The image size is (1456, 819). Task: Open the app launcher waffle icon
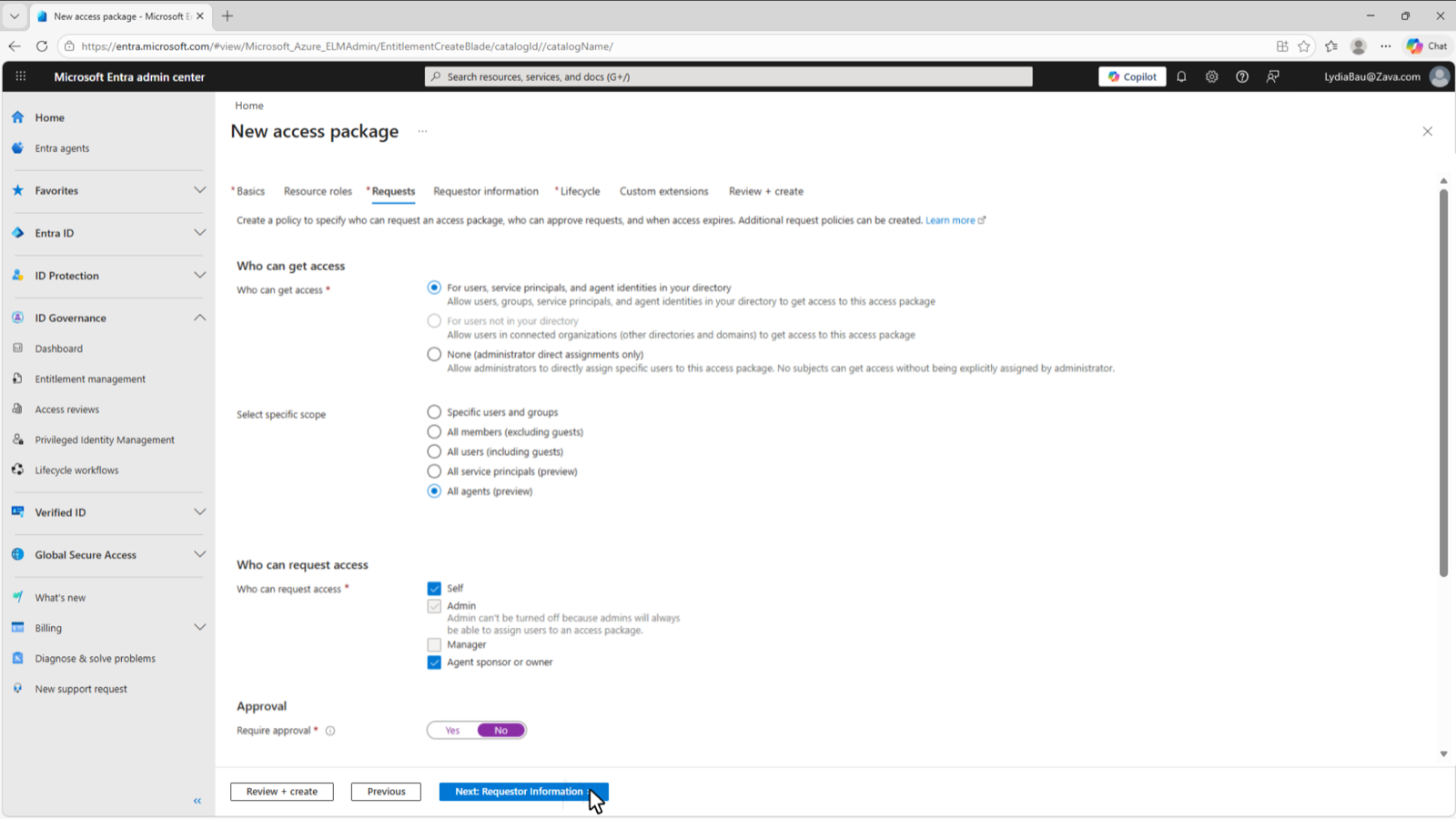point(20,76)
